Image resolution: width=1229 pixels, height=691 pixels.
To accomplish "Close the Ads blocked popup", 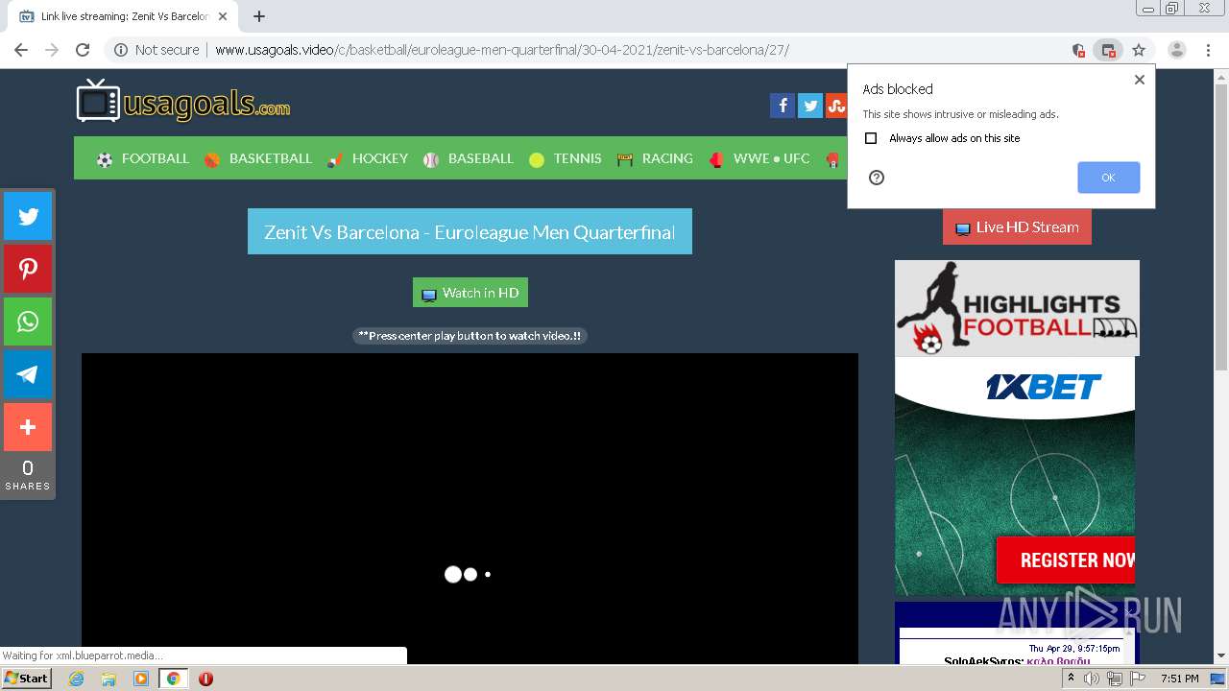I will 1140,80.
